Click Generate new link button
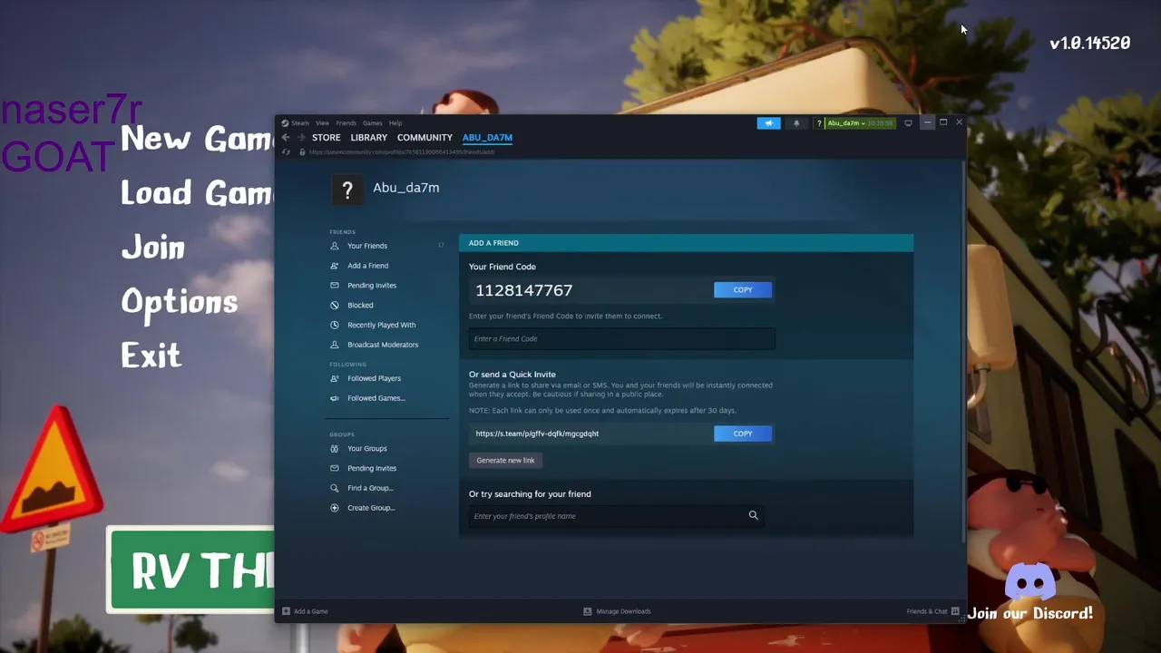 (x=505, y=461)
